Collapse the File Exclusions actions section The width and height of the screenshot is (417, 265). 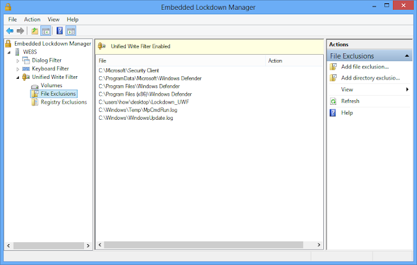pyautogui.click(x=407, y=56)
